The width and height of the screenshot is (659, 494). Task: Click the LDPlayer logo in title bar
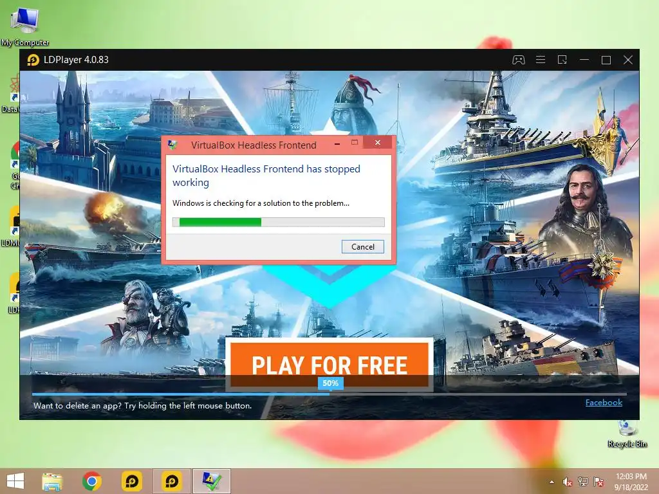[x=33, y=60]
